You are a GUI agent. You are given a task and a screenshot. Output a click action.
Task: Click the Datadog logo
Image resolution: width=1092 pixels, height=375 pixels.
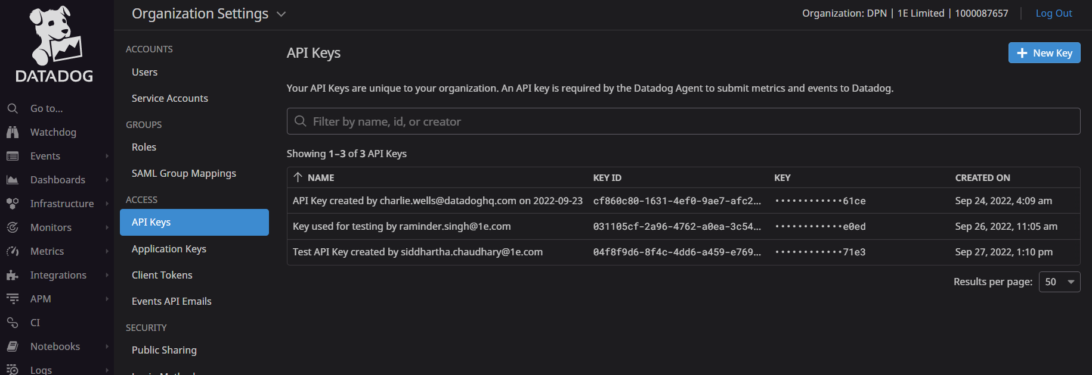[x=54, y=44]
